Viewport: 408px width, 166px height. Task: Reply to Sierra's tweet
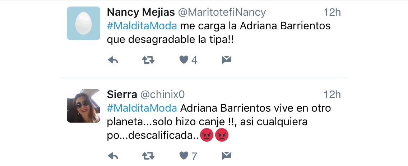(113, 156)
